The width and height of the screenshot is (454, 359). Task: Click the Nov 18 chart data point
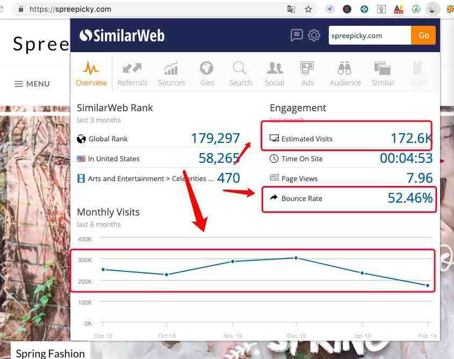tap(233, 261)
